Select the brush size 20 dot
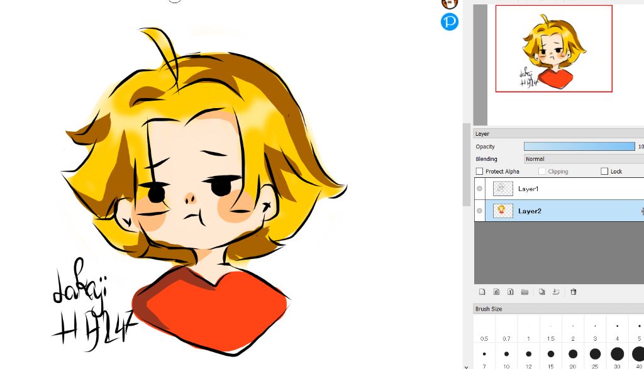The width and height of the screenshot is (644, 369). point(573,354)
